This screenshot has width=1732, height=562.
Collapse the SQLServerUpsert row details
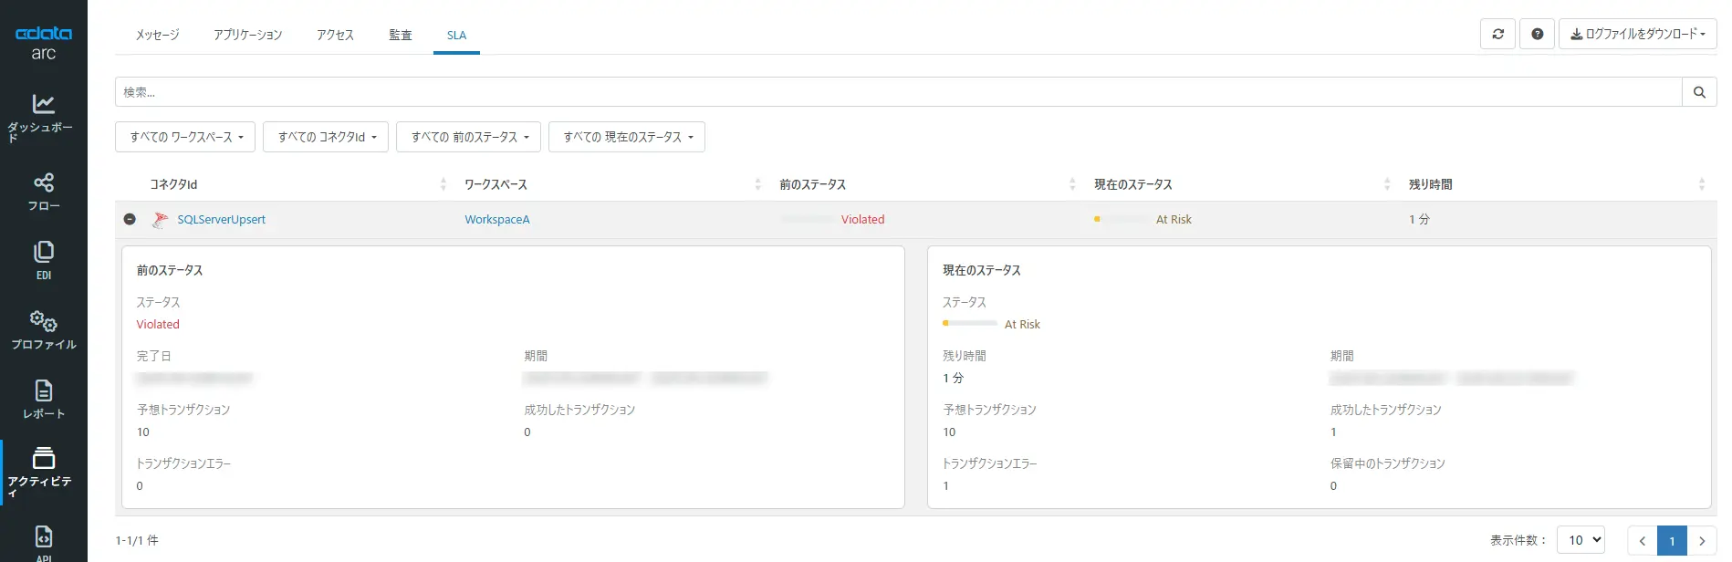(130, 220)
